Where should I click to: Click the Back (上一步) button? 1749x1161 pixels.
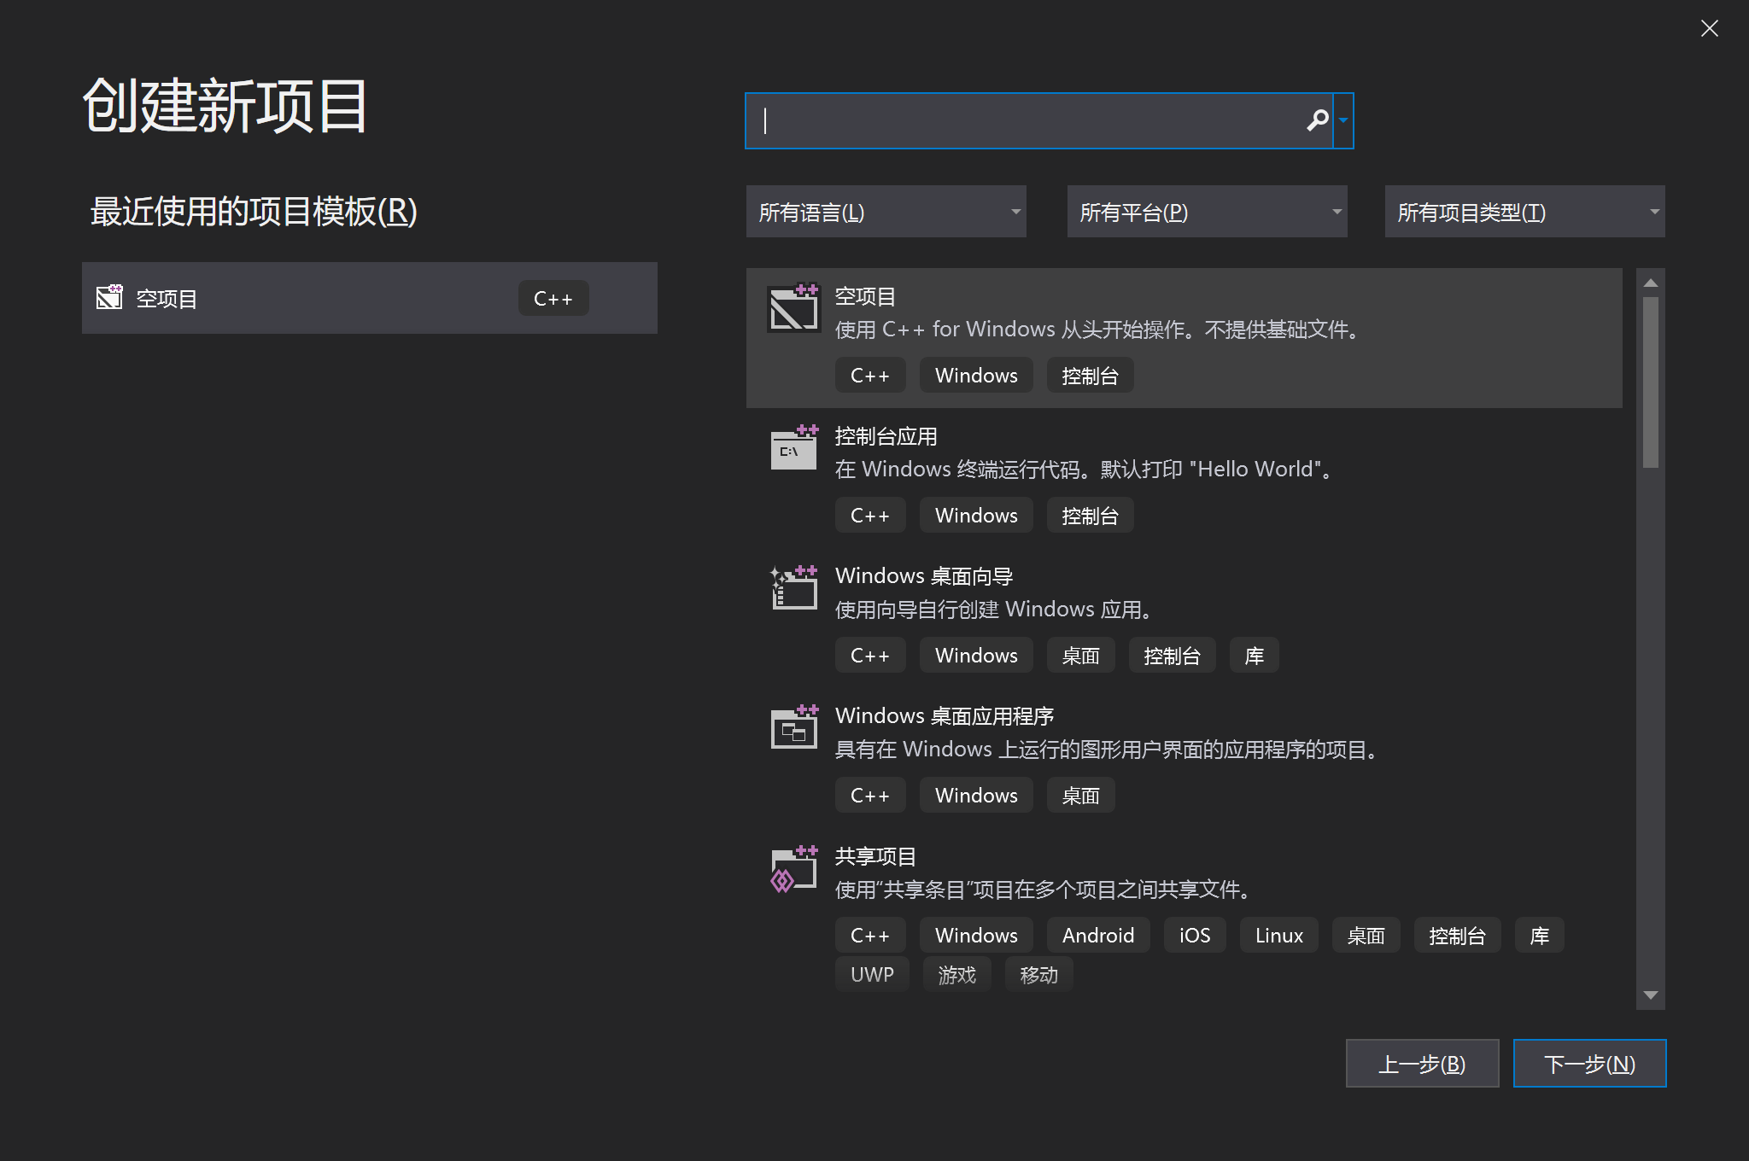(1422, 1064)
